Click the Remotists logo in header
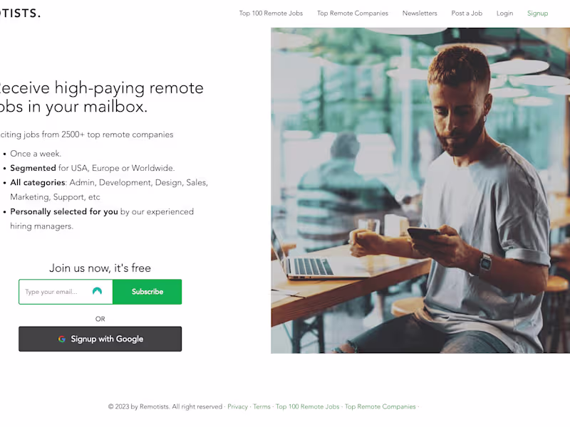The width and height of the screenshot is (570, 427). coord(20,14)
